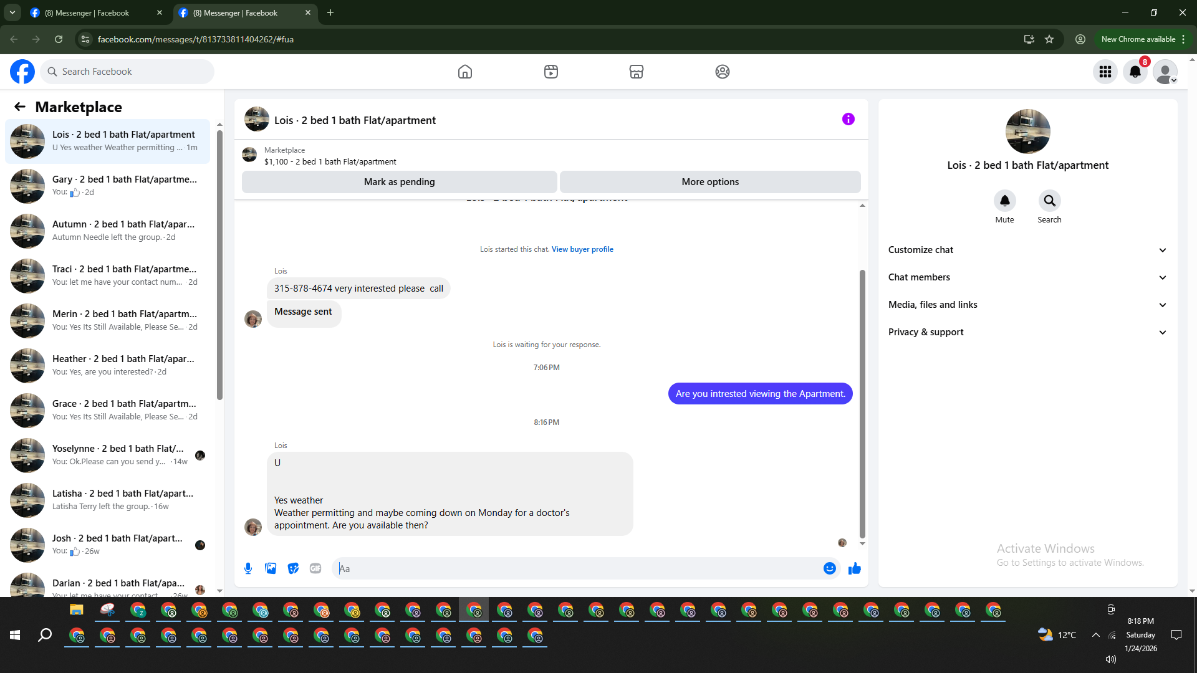1197x673 pixels.
Task: Open Facebook notifications bell
Action: point(1135,72)
